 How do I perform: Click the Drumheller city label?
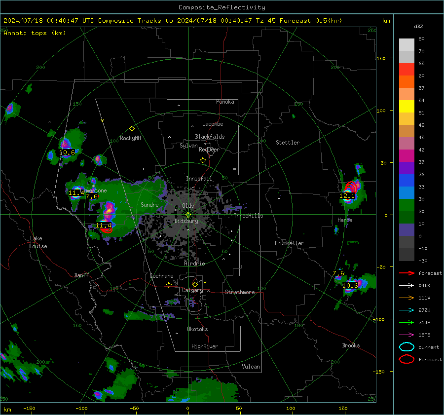[289, 243]
